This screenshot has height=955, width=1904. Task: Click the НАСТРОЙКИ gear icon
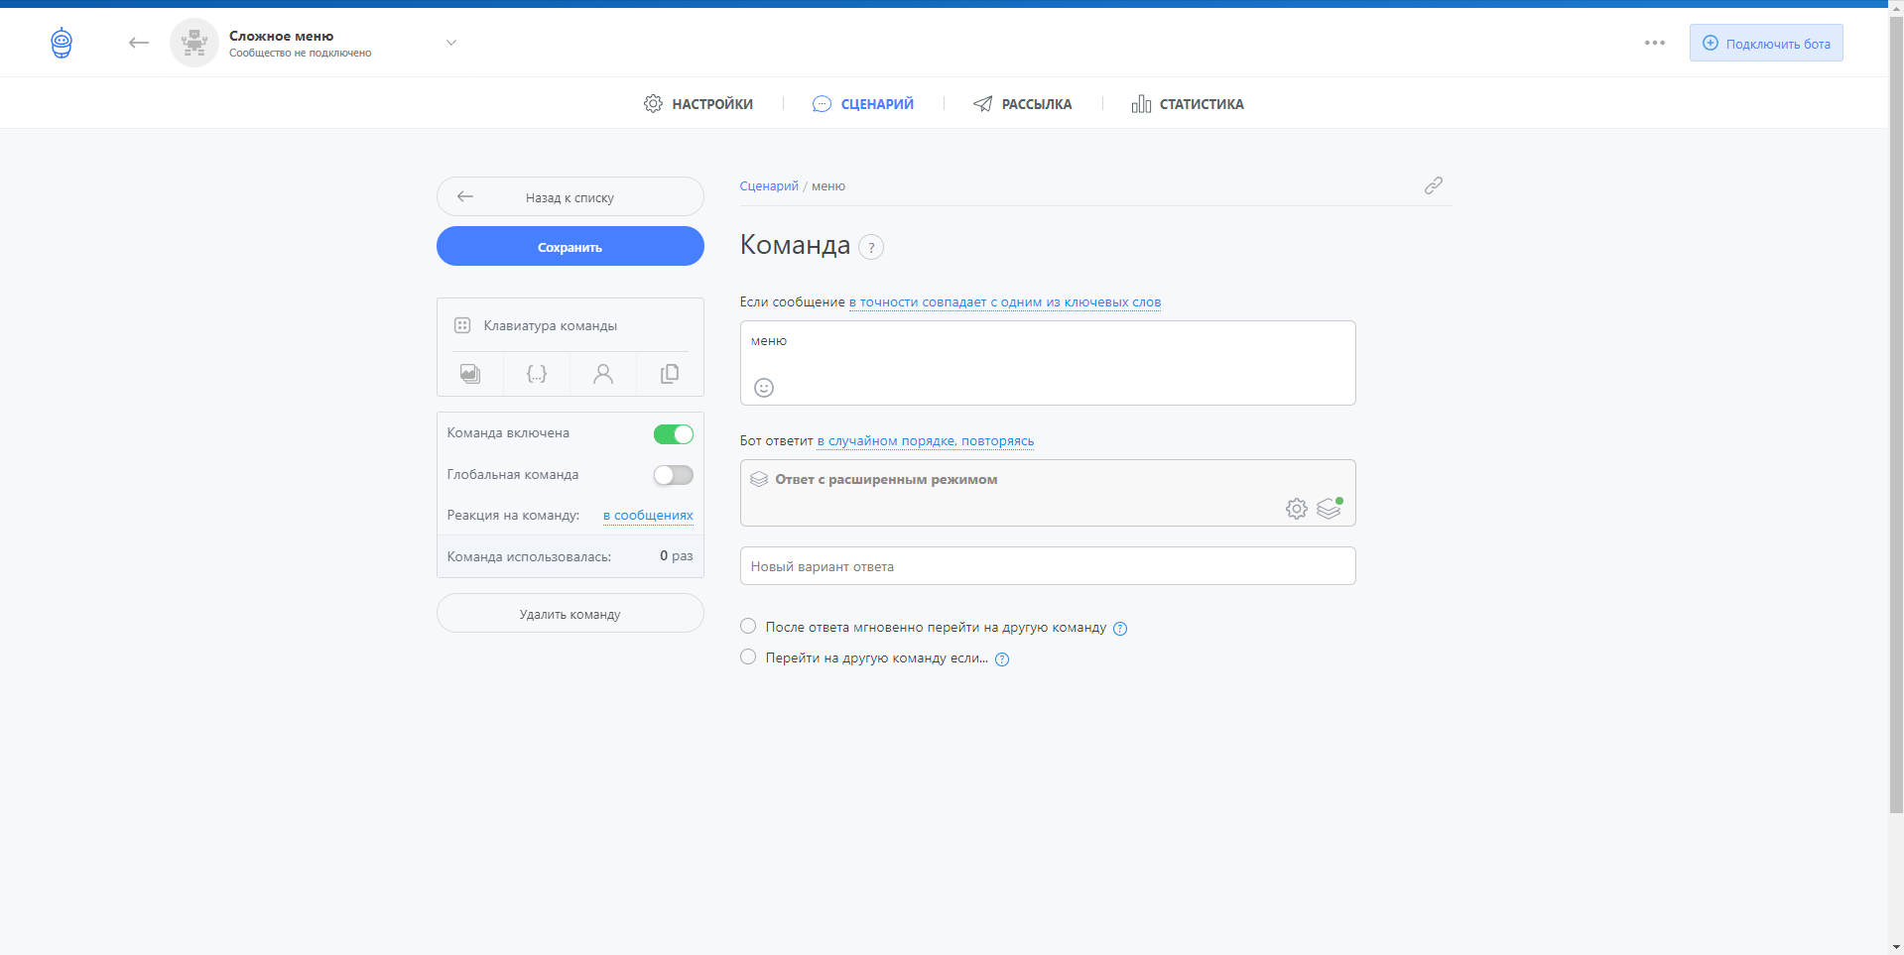click(653, 103)
